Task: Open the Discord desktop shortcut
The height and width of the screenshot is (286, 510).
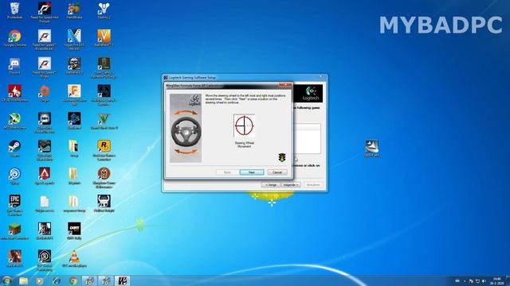Action: pyautogui.click(x=14, y=66)
